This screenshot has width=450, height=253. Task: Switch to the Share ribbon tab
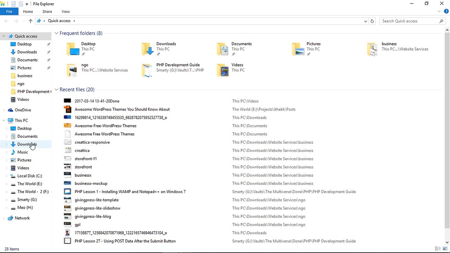pos(47,12)
